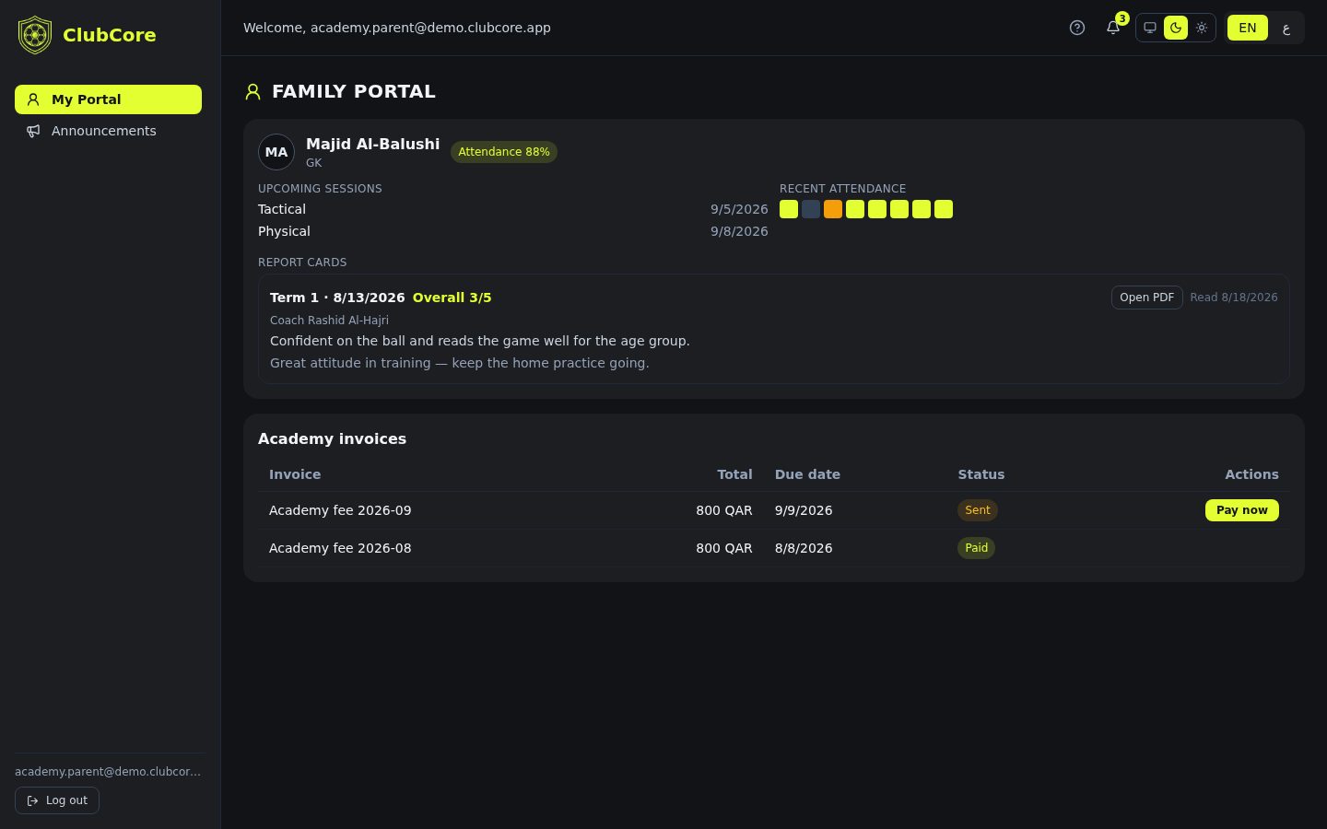Image resolution: width=1327 pixels, height=829 pixels.
Task: Click the Attendance 88% badge
Action: tap(504, 152)
